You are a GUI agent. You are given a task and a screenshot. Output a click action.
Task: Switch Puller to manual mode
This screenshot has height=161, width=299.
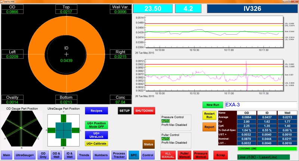coord(184,155)
